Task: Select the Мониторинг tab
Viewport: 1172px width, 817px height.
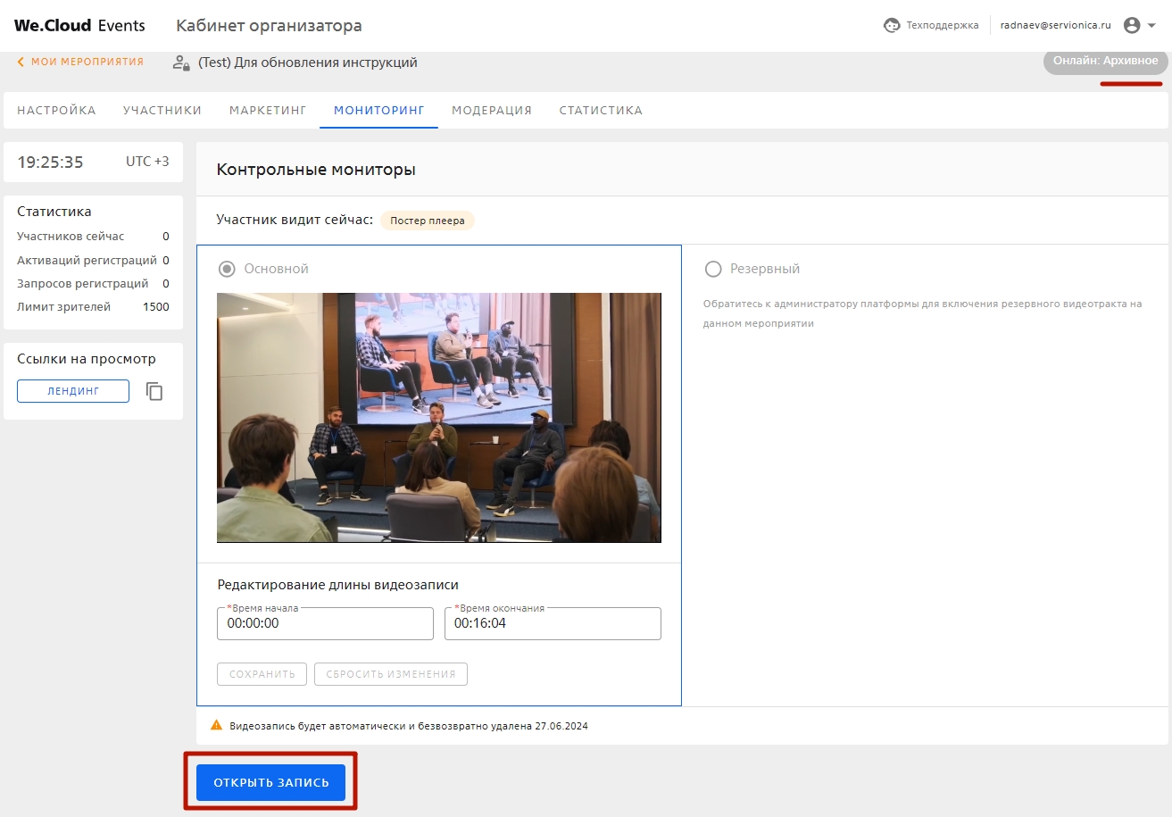Action: 379,111
